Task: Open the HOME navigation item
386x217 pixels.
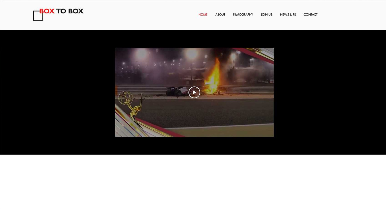Action: pos(203,14)
